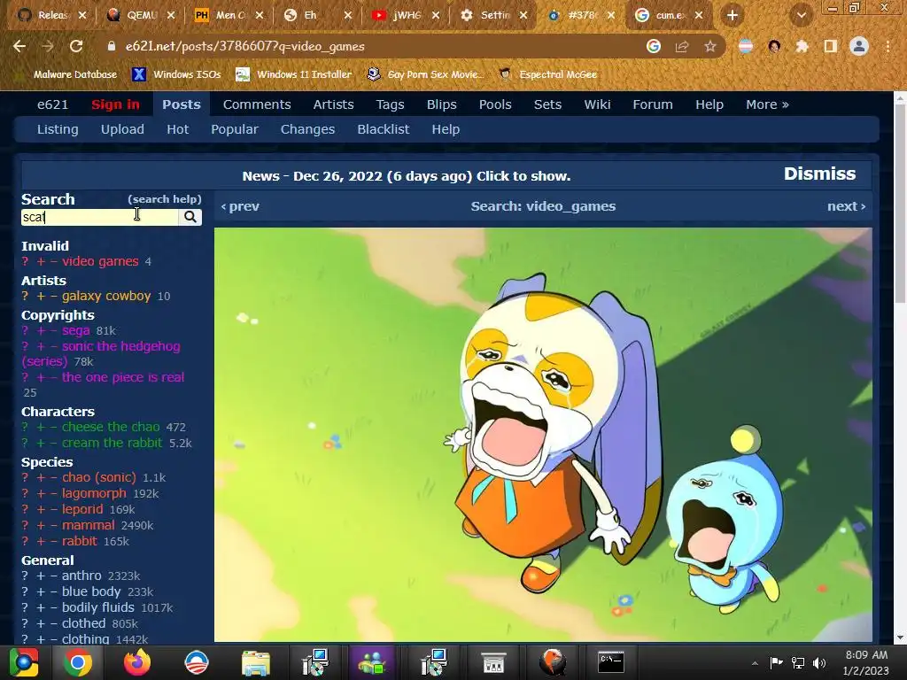This screenshot has width=907, height=680.
Task: Open the Pools menu item
Action: coord(495,104)
